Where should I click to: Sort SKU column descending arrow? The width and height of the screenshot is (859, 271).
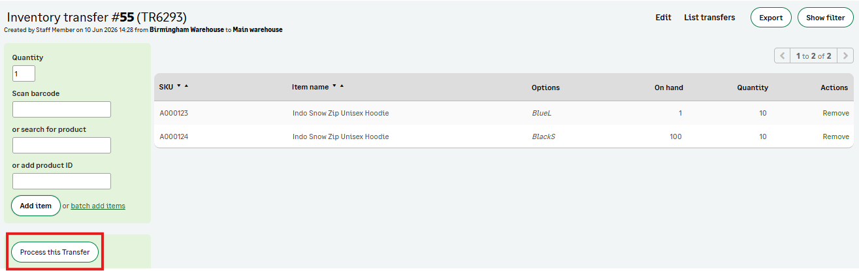tap(179, 86)
